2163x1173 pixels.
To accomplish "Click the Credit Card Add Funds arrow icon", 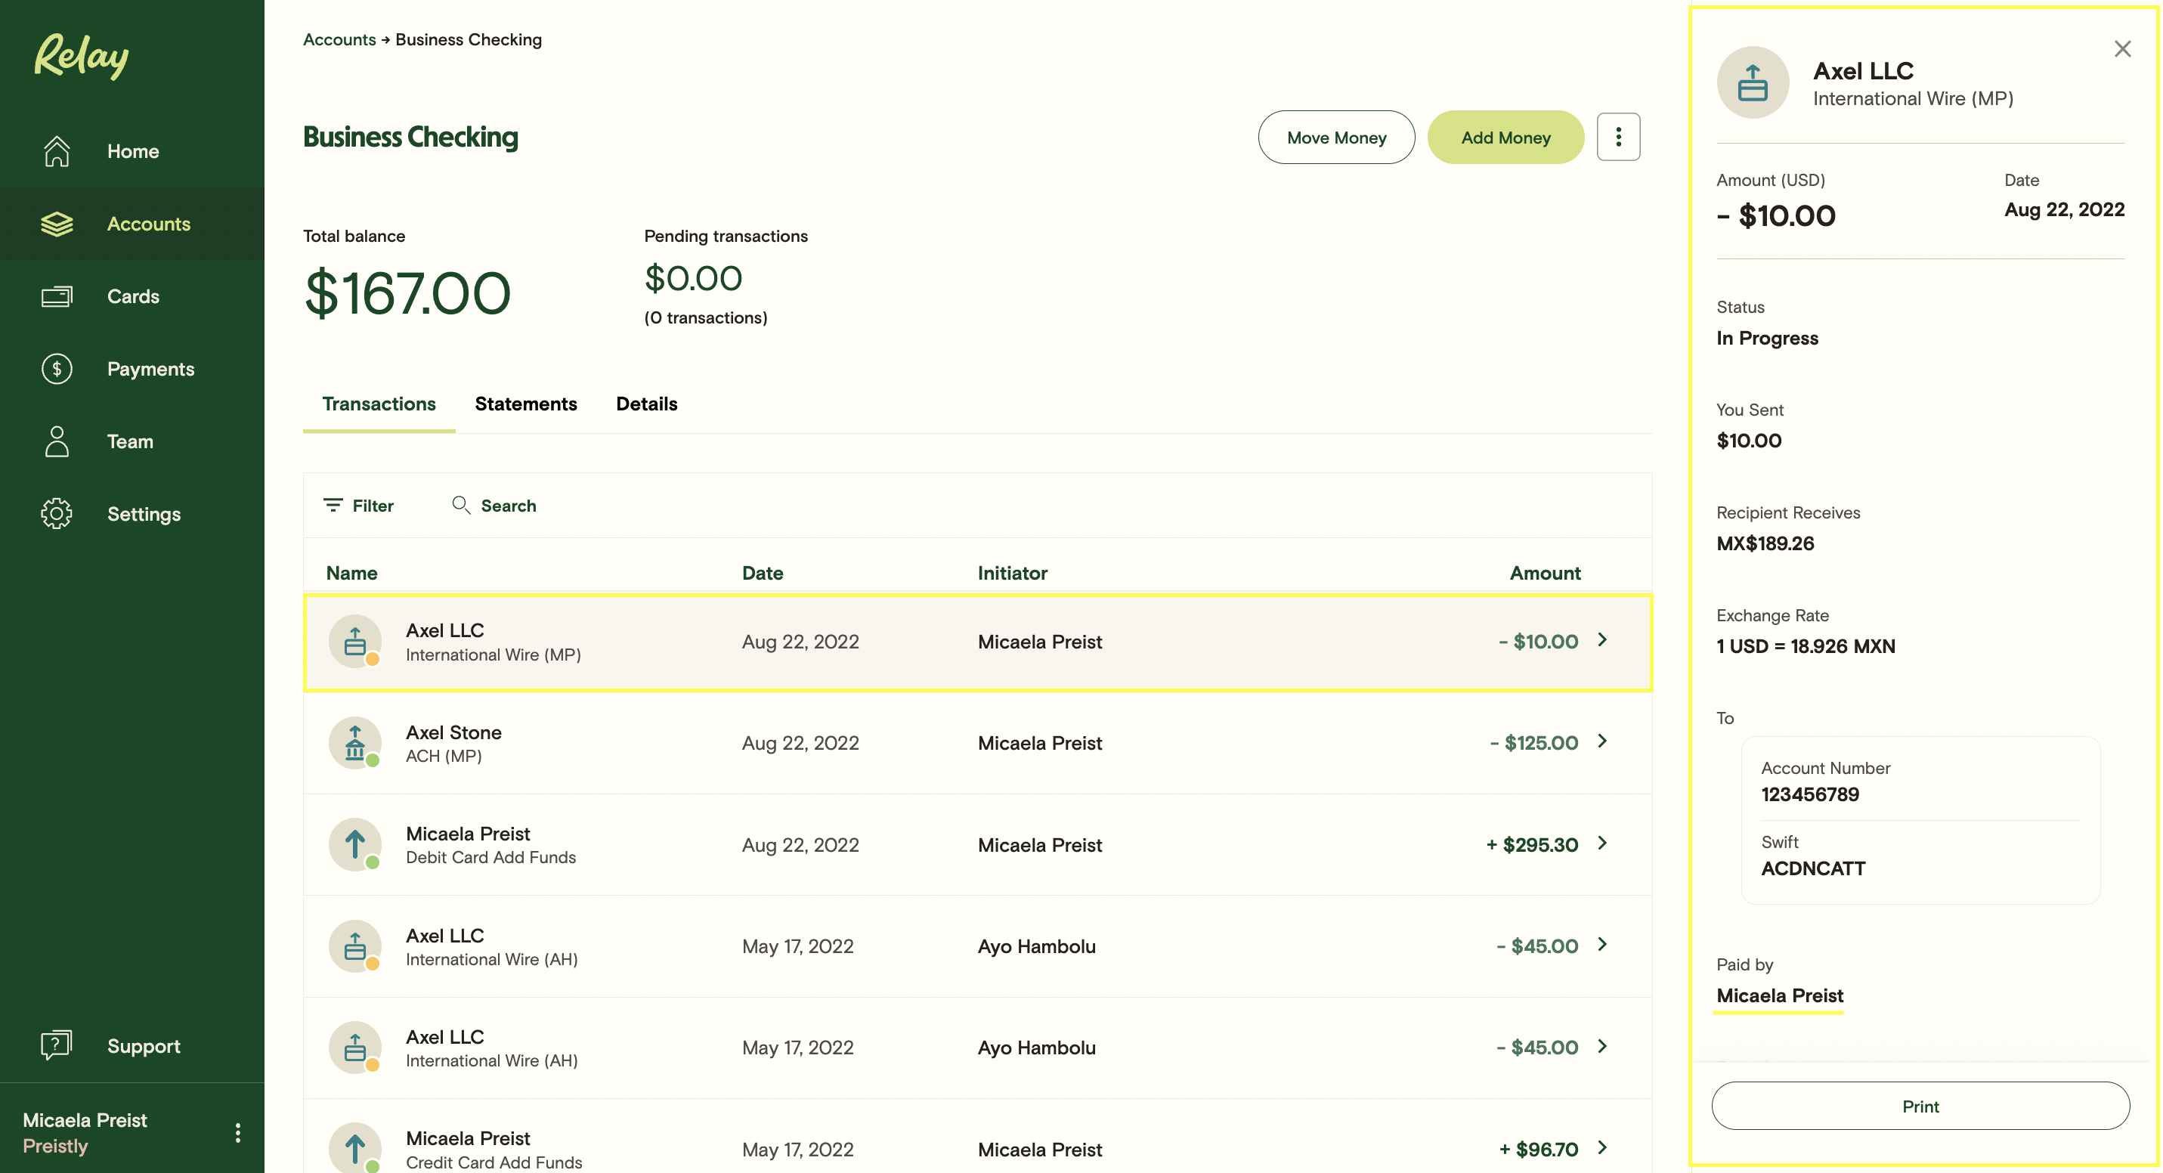I will point(355,1148).
